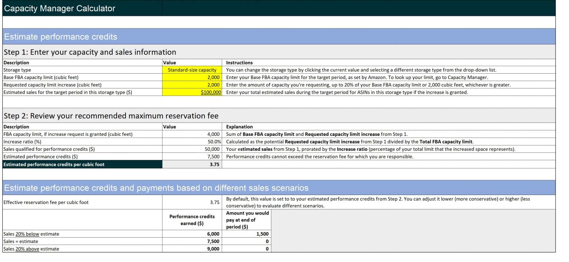The width and height of the screenshot is (569, 262).
Task: Click the 'Sales 20% below estimate' label
Action: click(x=31, y=234)
